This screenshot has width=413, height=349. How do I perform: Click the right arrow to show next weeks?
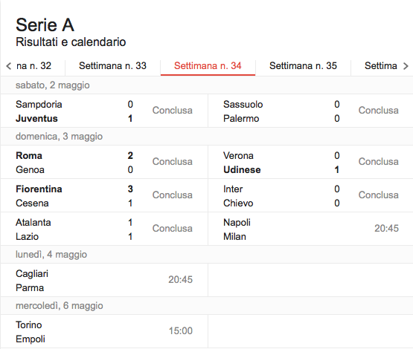(x=406, y=66)
